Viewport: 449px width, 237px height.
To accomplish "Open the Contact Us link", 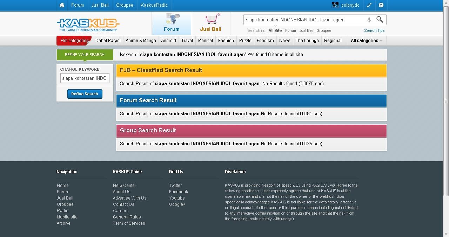I will click(123, 204).
